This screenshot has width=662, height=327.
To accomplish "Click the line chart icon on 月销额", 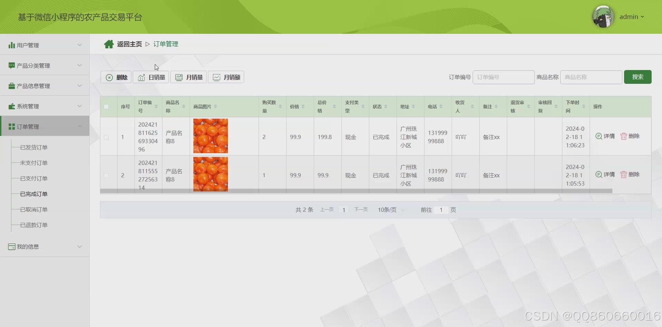I will pos(217,78).
